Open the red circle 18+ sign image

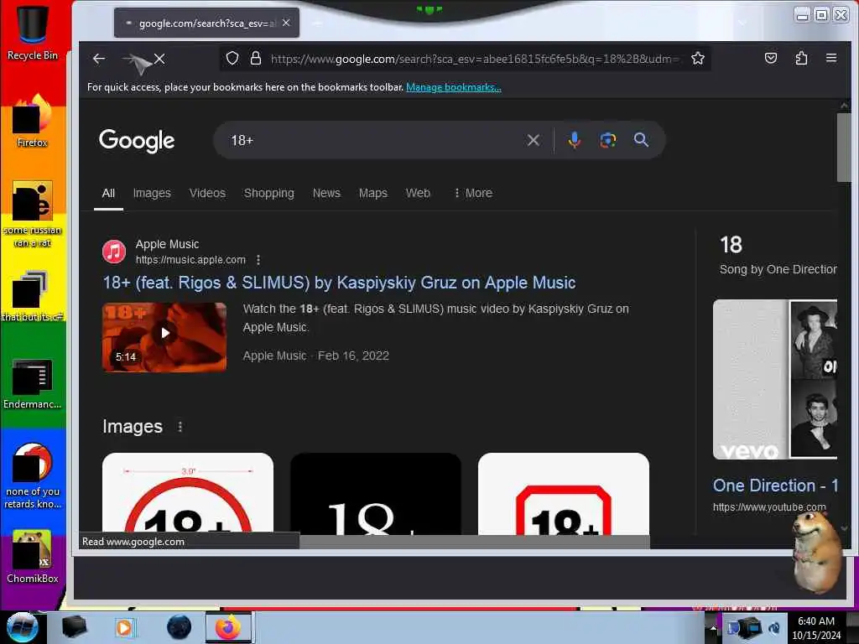tap(187, 493)
